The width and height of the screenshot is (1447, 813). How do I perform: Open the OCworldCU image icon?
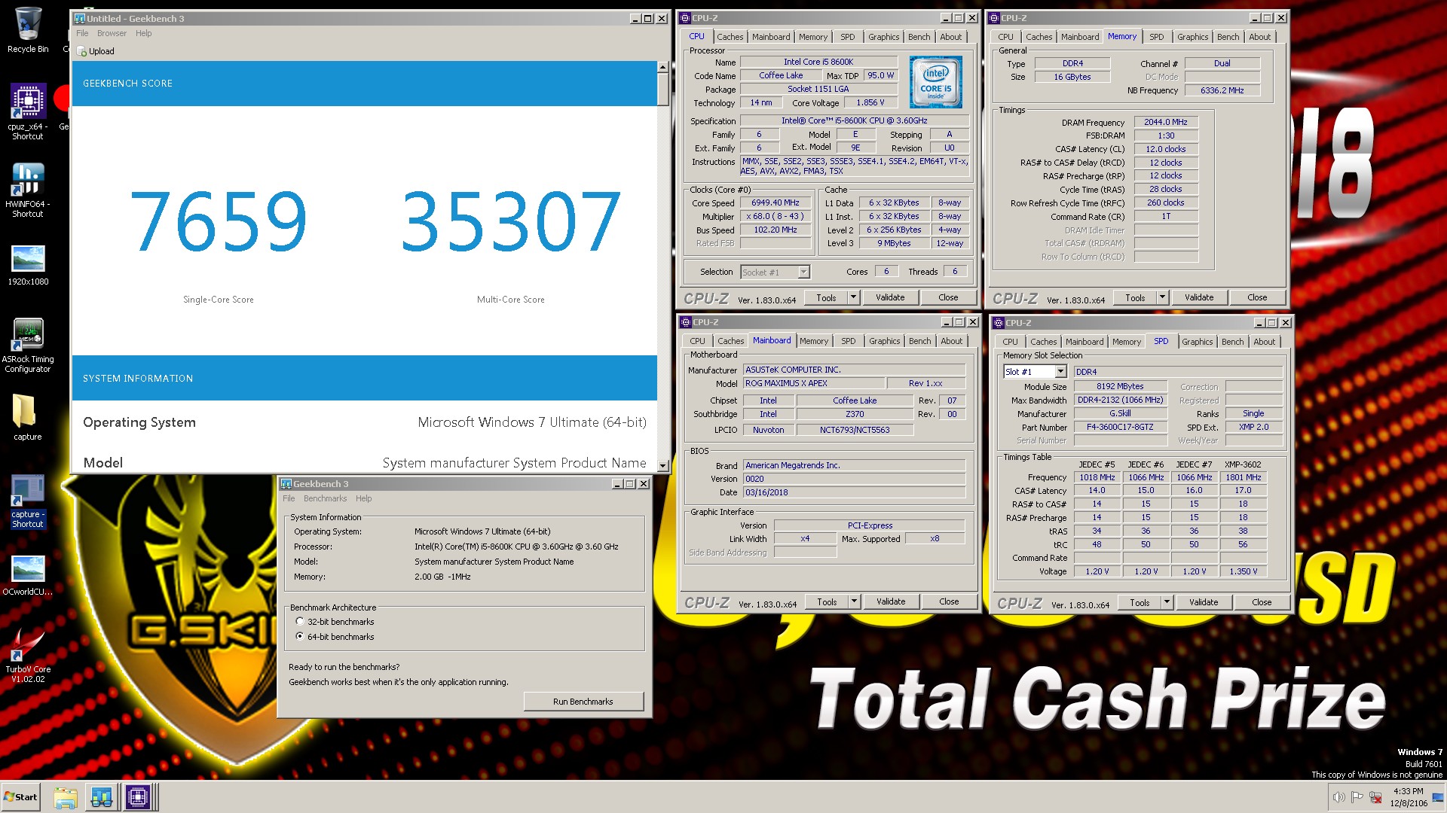[x=28, y=575]
